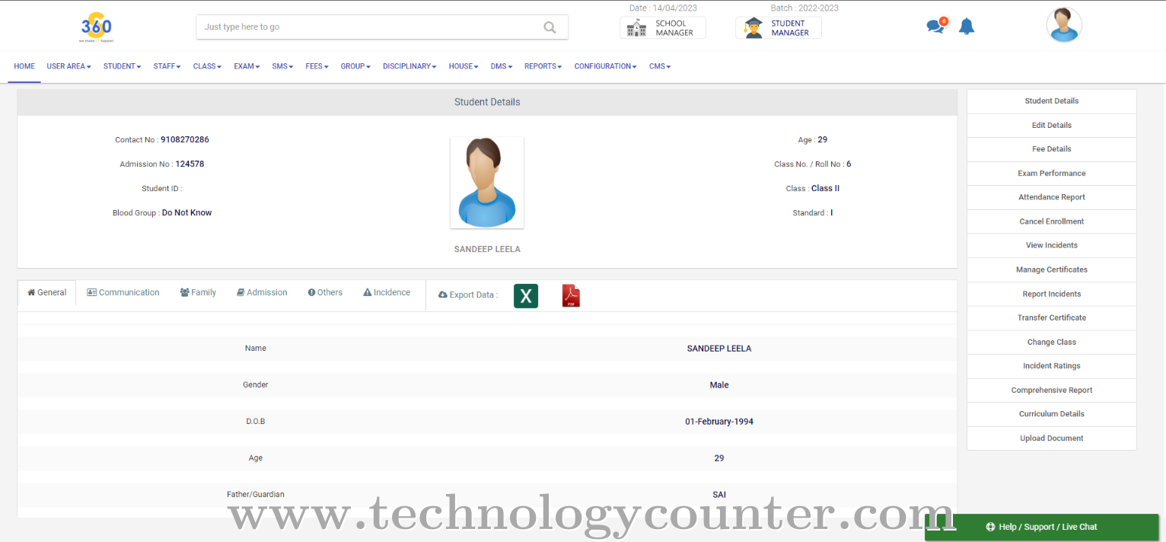Image resolution: width=1166 pixels, height=542 pixels.
Task: Open the user profile avatar
Action: pyautogui.click(x=1064, y=25)
